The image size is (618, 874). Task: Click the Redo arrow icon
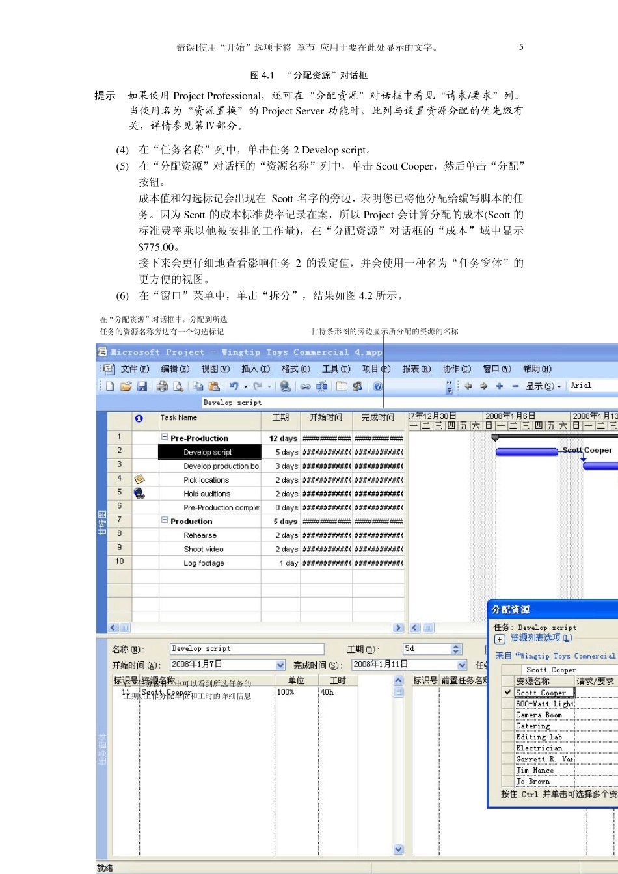pos(258,386)
